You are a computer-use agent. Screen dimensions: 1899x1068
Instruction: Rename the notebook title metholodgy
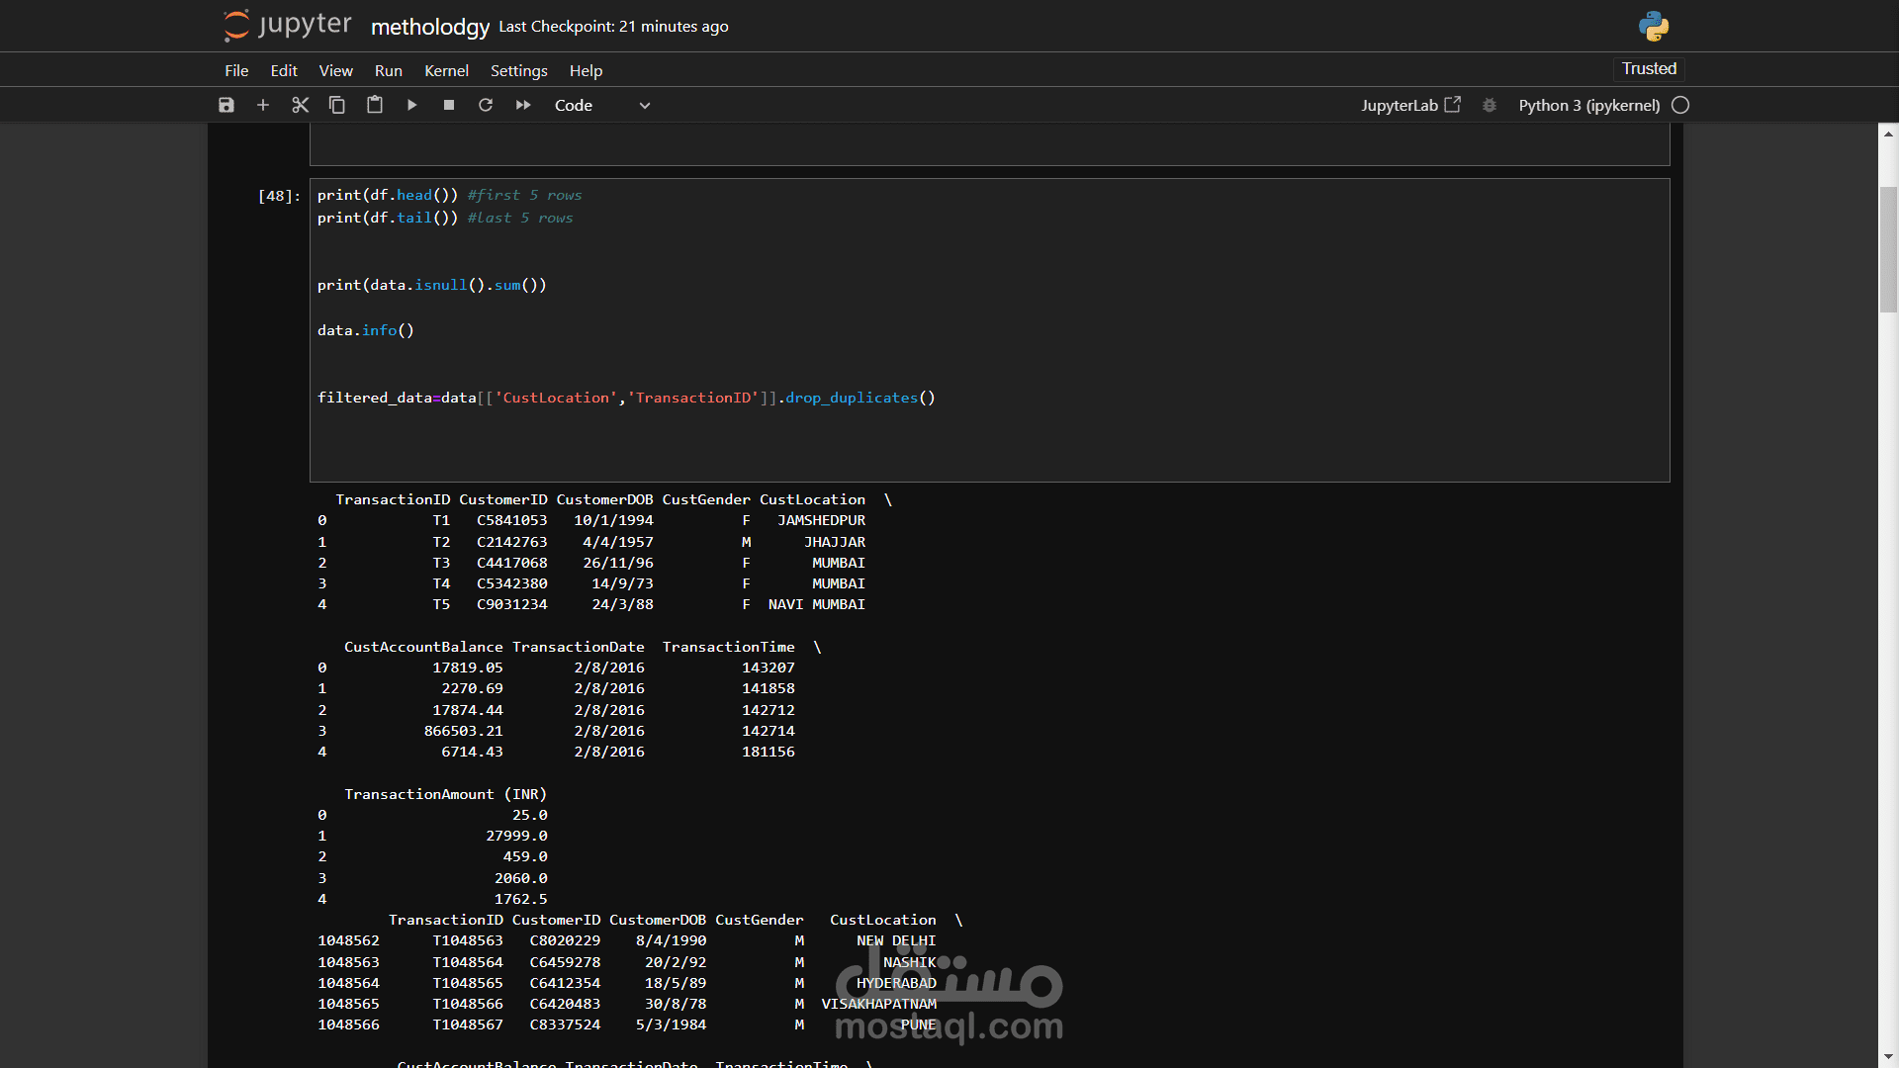(x=430, y=27)
